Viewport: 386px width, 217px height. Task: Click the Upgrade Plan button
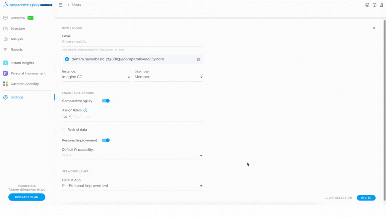click(x=26, y=197)
